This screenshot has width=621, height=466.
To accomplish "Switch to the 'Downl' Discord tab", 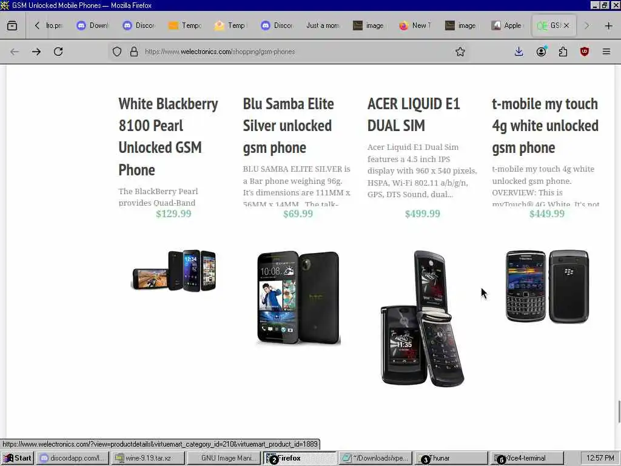I will coord(93,25).
